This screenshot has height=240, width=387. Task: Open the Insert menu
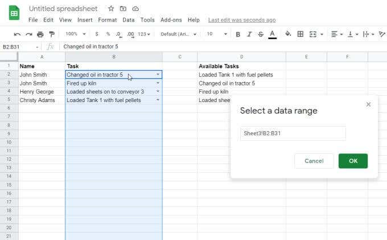coord(85,20)
